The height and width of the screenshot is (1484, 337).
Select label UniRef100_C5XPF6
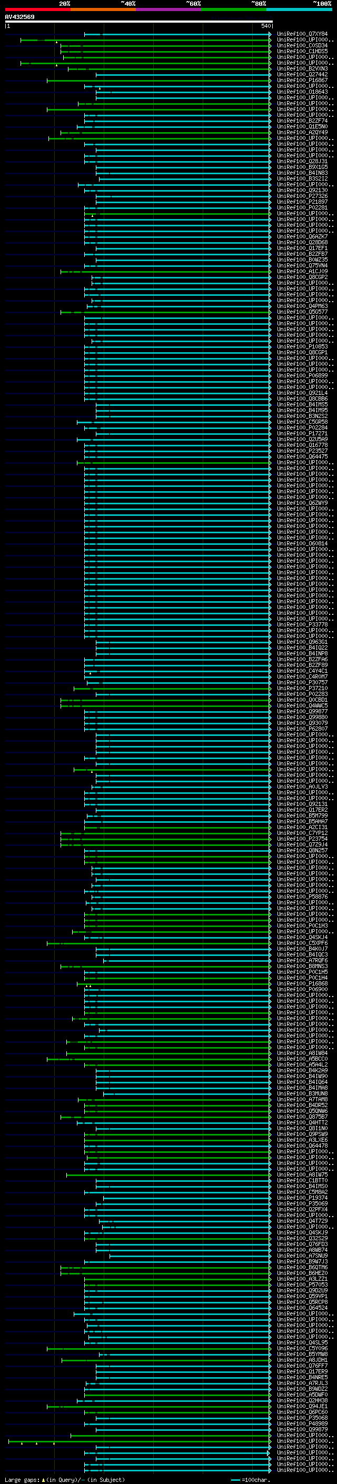(x=302, y=943)
